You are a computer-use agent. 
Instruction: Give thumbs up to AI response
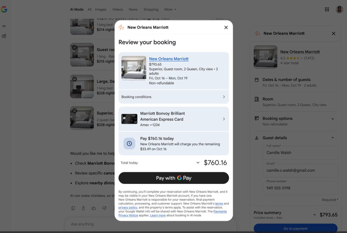pyautogui.click(x=94, y=208)
